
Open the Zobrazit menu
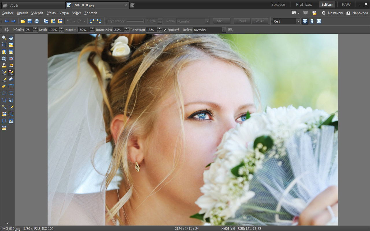click(x=91, y=13)
